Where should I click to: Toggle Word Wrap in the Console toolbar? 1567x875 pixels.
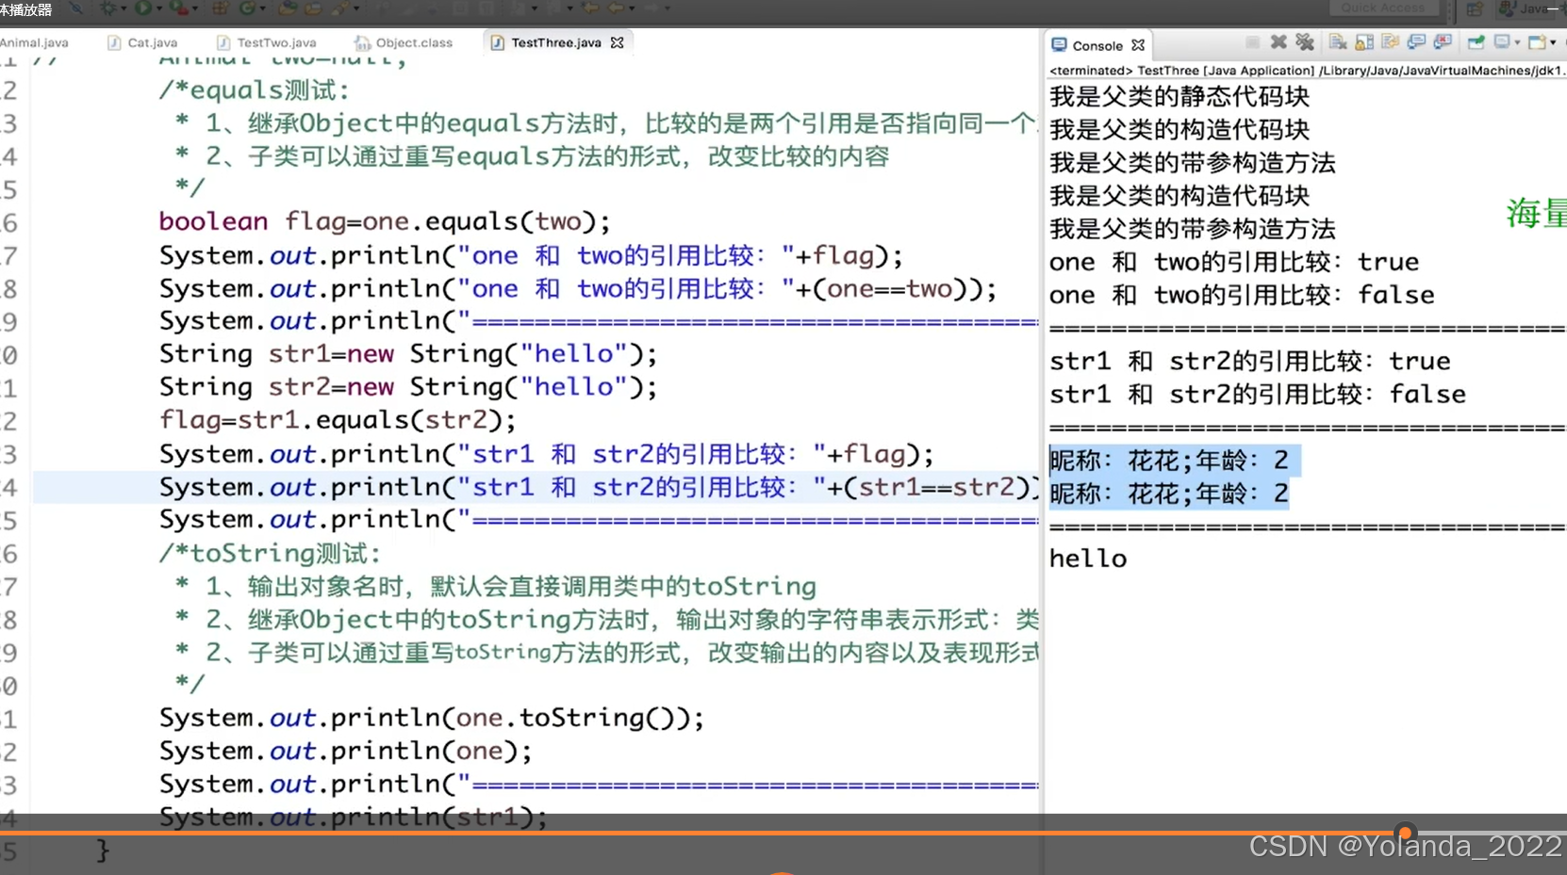coord(1390,41)
